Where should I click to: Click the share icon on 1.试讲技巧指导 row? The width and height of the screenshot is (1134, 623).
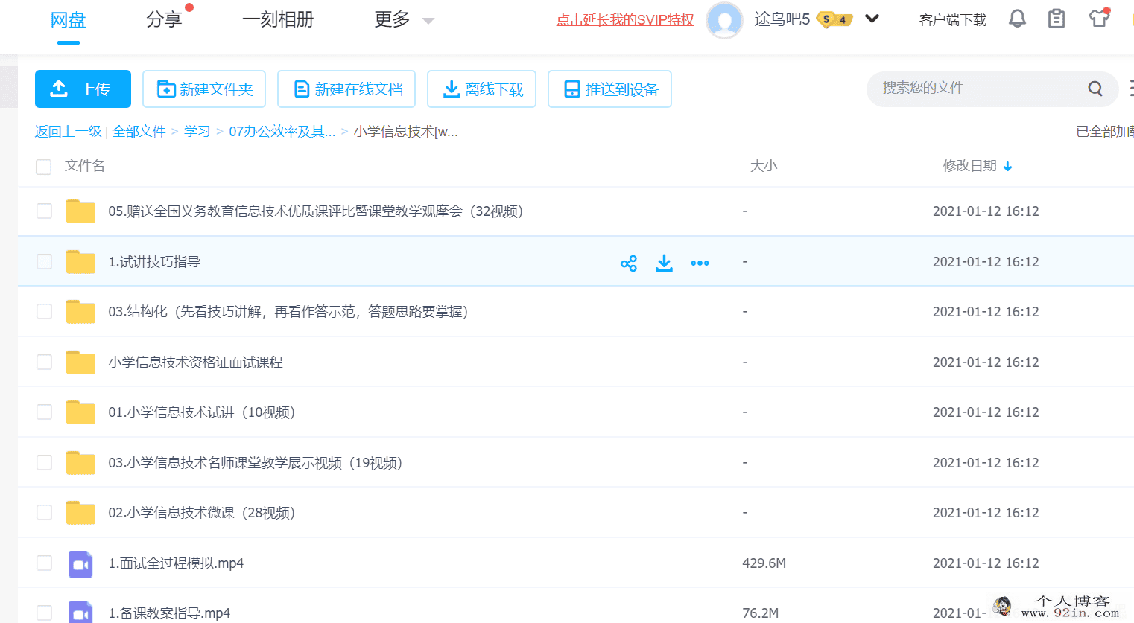pyautogui.click(x=629, y=263)
